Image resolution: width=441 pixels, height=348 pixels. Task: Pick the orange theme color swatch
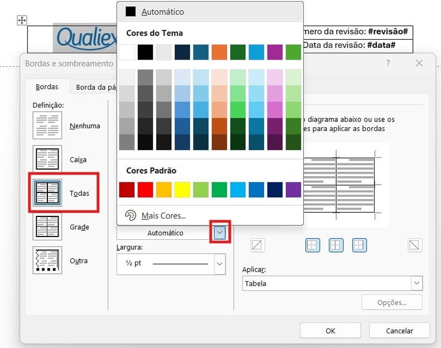(x=219, y=52)
